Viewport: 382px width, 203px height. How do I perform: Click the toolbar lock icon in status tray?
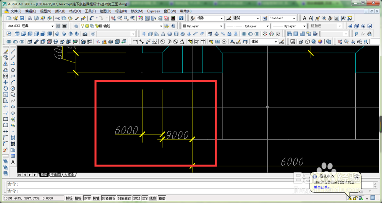[356, 198]
